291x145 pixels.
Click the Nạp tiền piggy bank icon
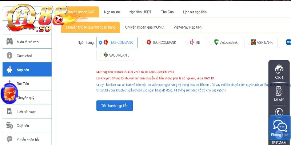[9, 70]
